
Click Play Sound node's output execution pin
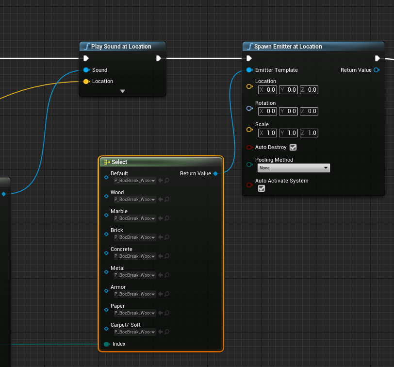pos(159,58)
